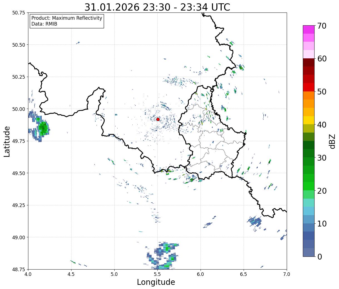
Task: Click the longitude tick label "5.0"
Action: (x=114, y=274)
